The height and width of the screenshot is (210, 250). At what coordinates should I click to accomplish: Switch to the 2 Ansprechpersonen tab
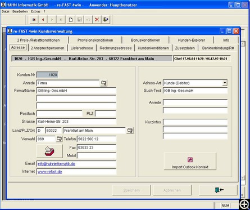tap(47, 48)
